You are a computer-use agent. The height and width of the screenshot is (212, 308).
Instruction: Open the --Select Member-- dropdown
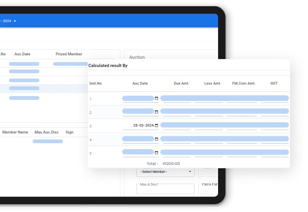[x=165, y=172]
